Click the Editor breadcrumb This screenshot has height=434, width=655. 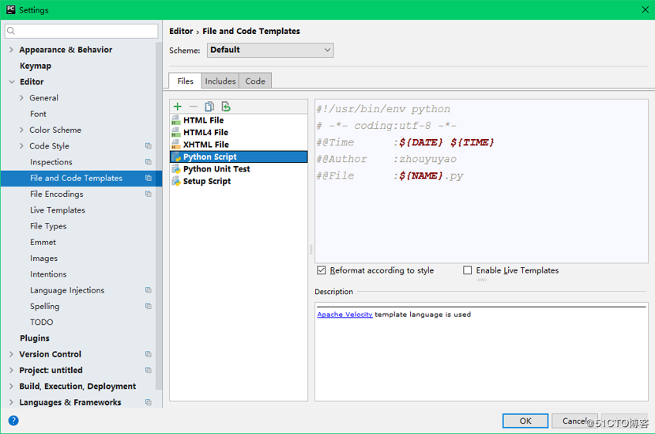coord(181,31)
